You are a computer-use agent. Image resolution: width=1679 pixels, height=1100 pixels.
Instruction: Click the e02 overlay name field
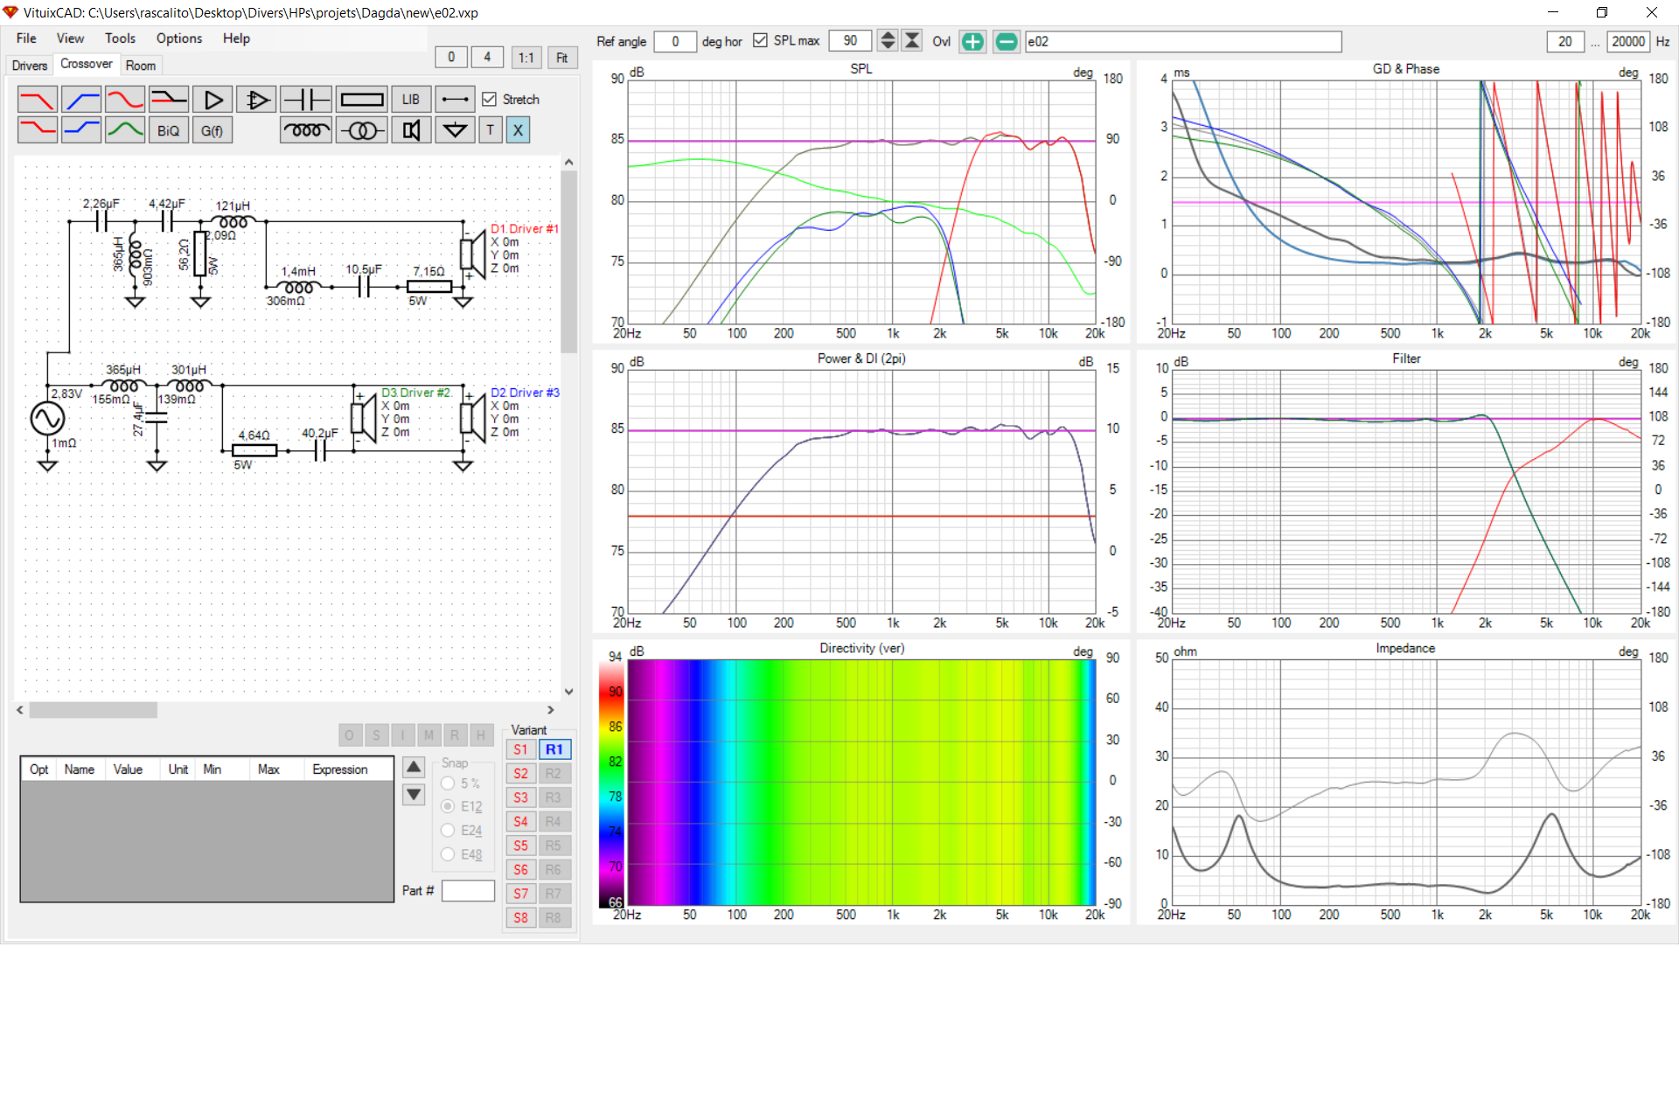tap(1182, 41)
